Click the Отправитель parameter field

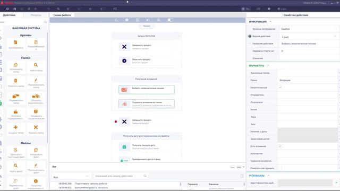coord(308,95)
